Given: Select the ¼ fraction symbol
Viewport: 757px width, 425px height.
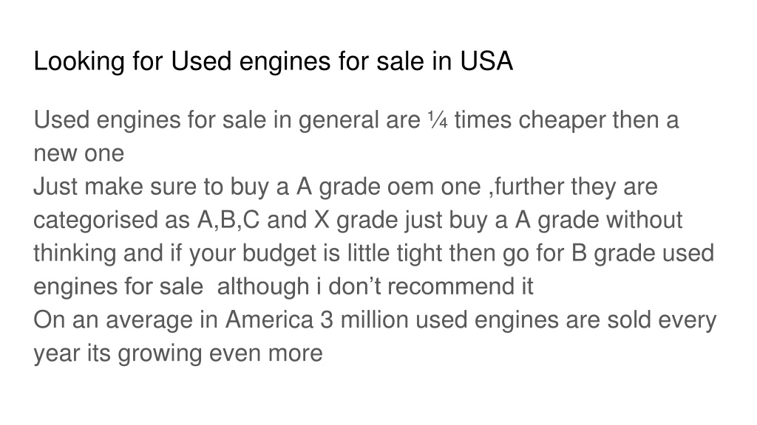Looking at the screenshot, I should 438,120.
